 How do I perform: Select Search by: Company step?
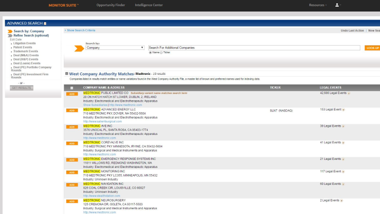pyautogui.click(x=29, y=31)
